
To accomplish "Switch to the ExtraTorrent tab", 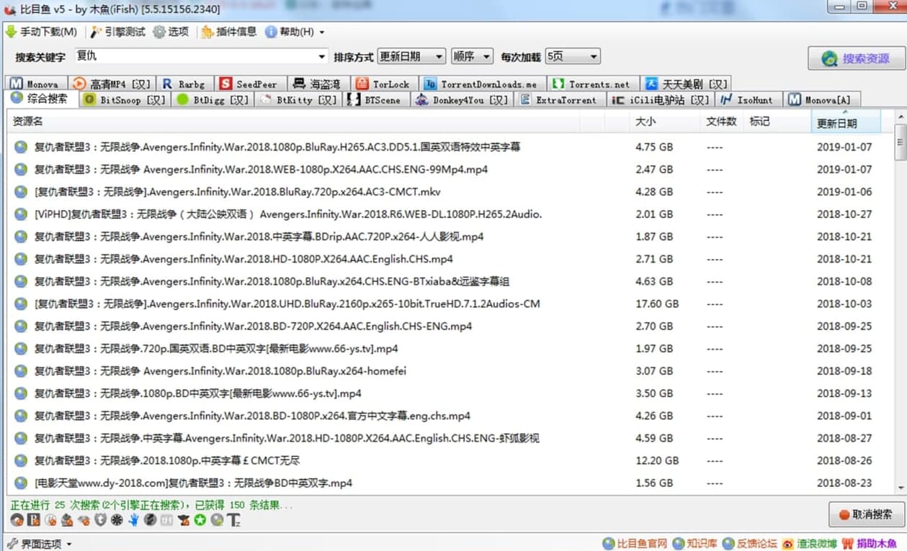I will coord(559,100).
